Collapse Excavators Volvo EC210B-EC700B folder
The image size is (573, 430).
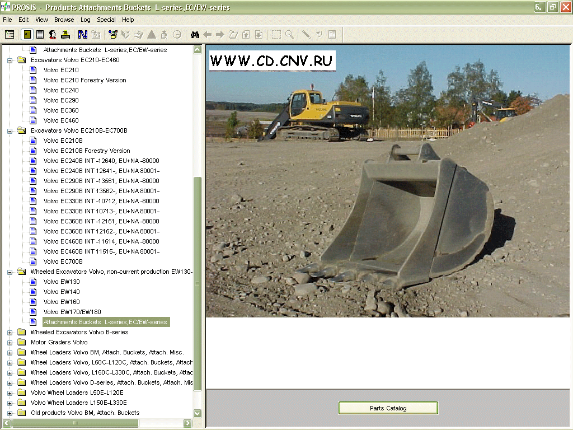click(10, 131)
